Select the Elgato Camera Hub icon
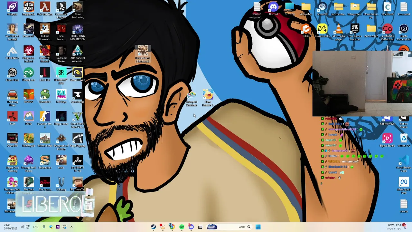 tap(404, 32)
